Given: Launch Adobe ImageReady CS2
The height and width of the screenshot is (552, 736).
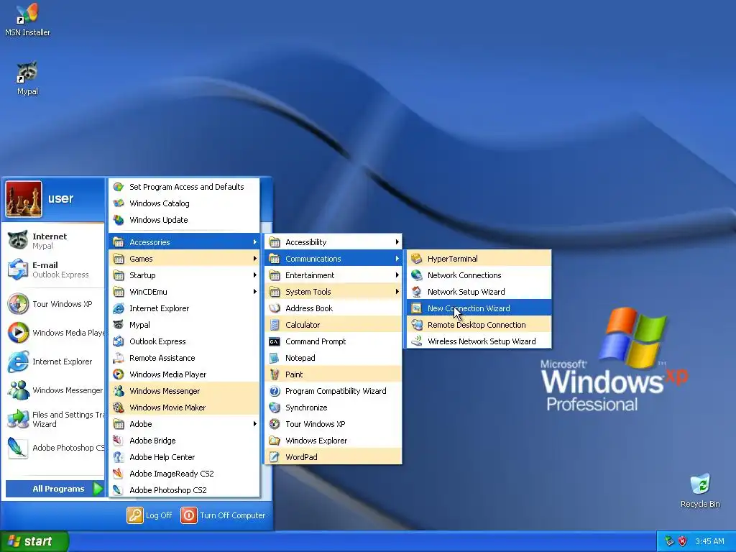Looking at the screenshot, I should (184, 474).
